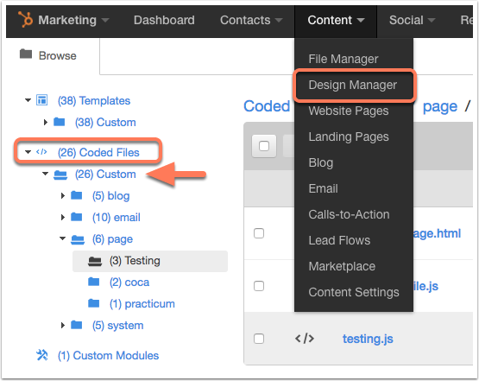Open the Social menu

412,20
